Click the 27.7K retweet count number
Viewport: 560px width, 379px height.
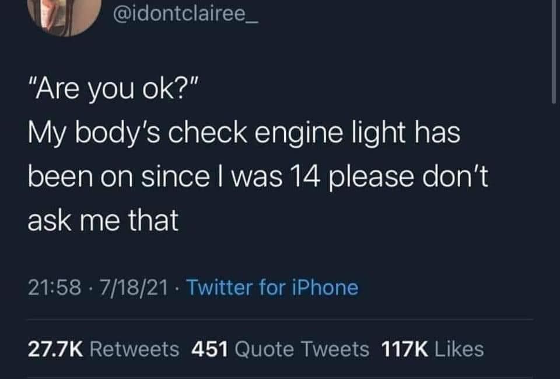coord(55,349)
